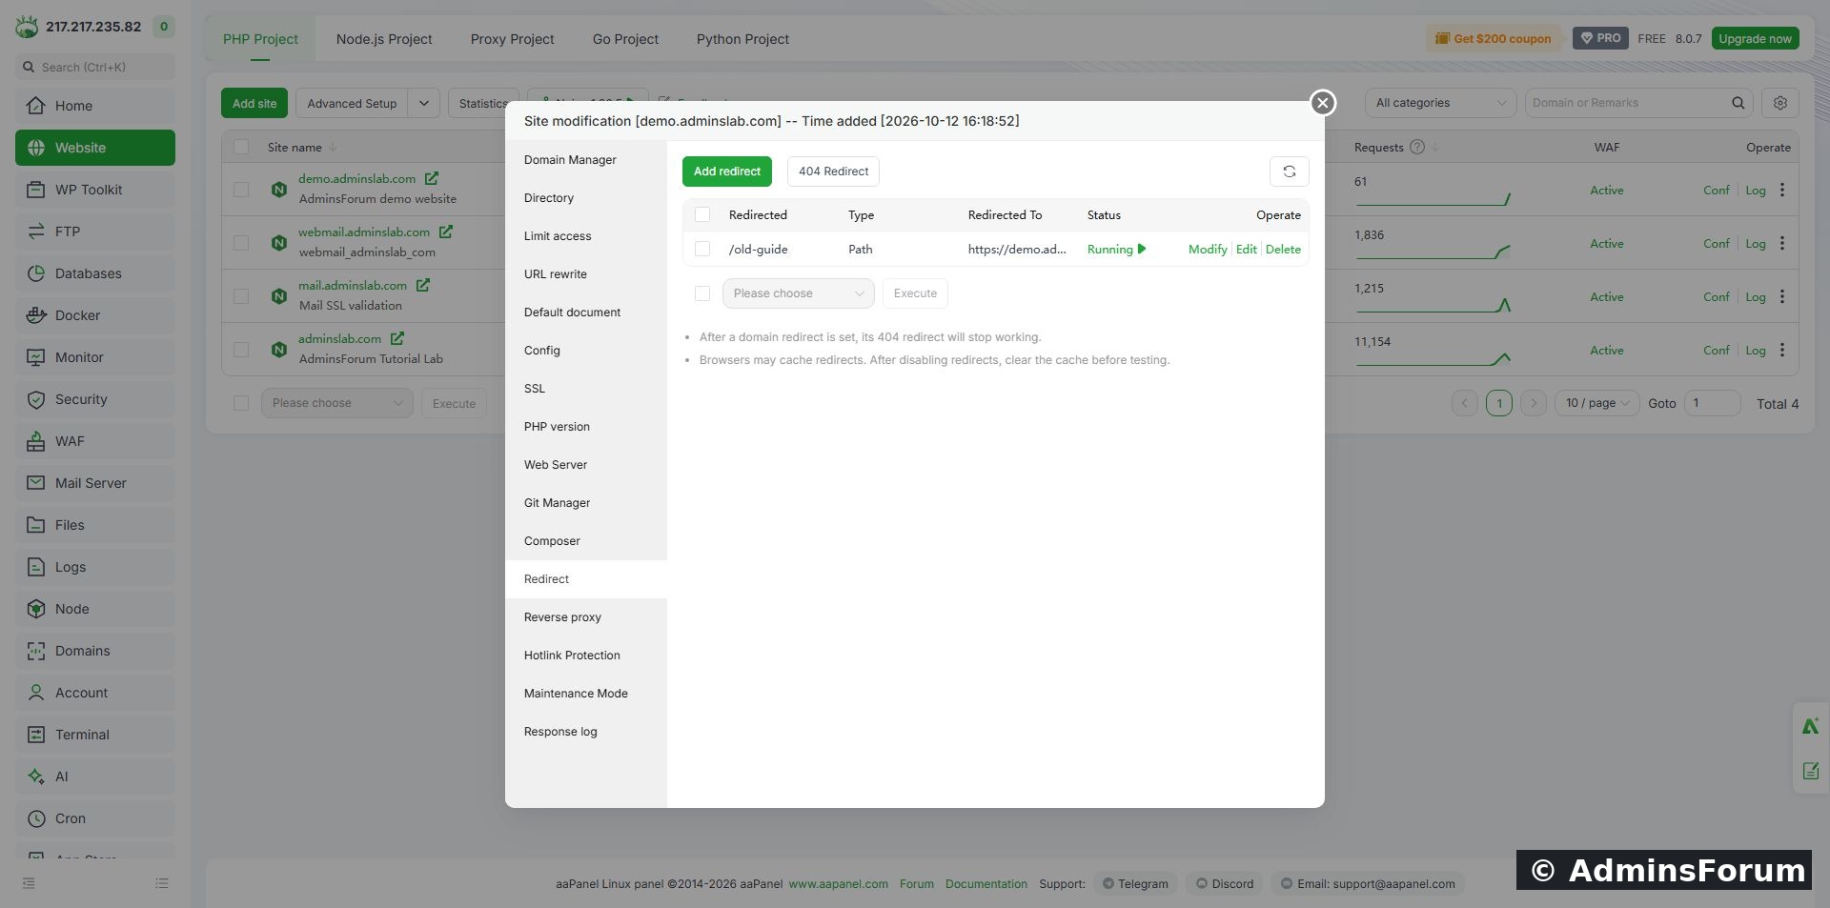Open Terminal from the sidebar
This screenshot has width=1830, height=908.
95,735
